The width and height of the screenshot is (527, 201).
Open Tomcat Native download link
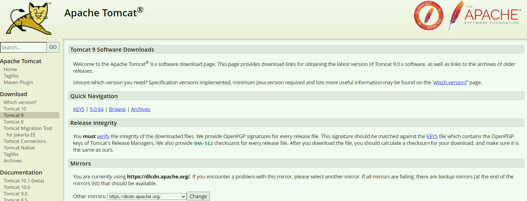[19, 148]
